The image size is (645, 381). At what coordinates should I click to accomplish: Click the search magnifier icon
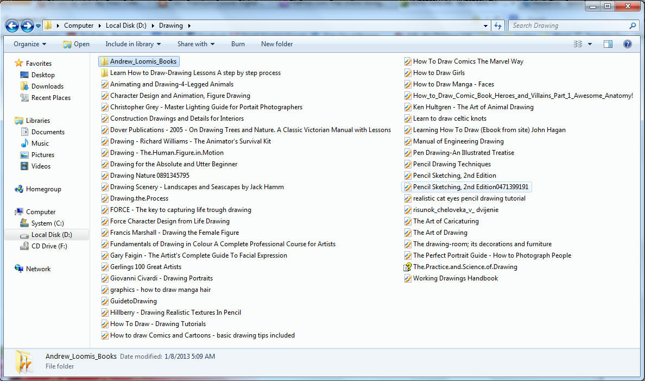(633, 26)
